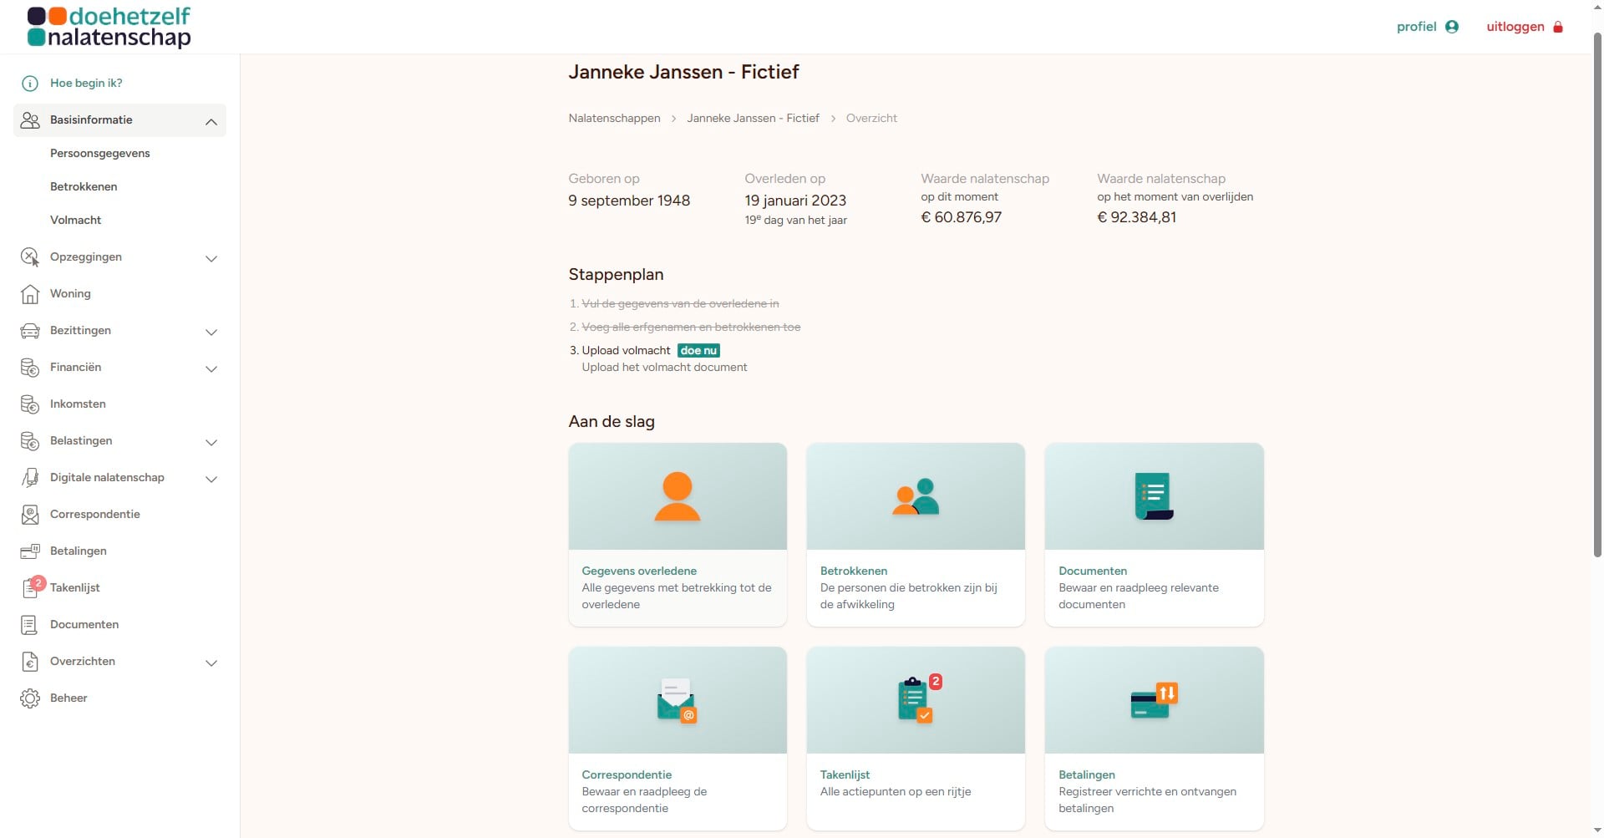Click the € 60.876,97 value
1604x838 pixels.
(x=961, y=217)
